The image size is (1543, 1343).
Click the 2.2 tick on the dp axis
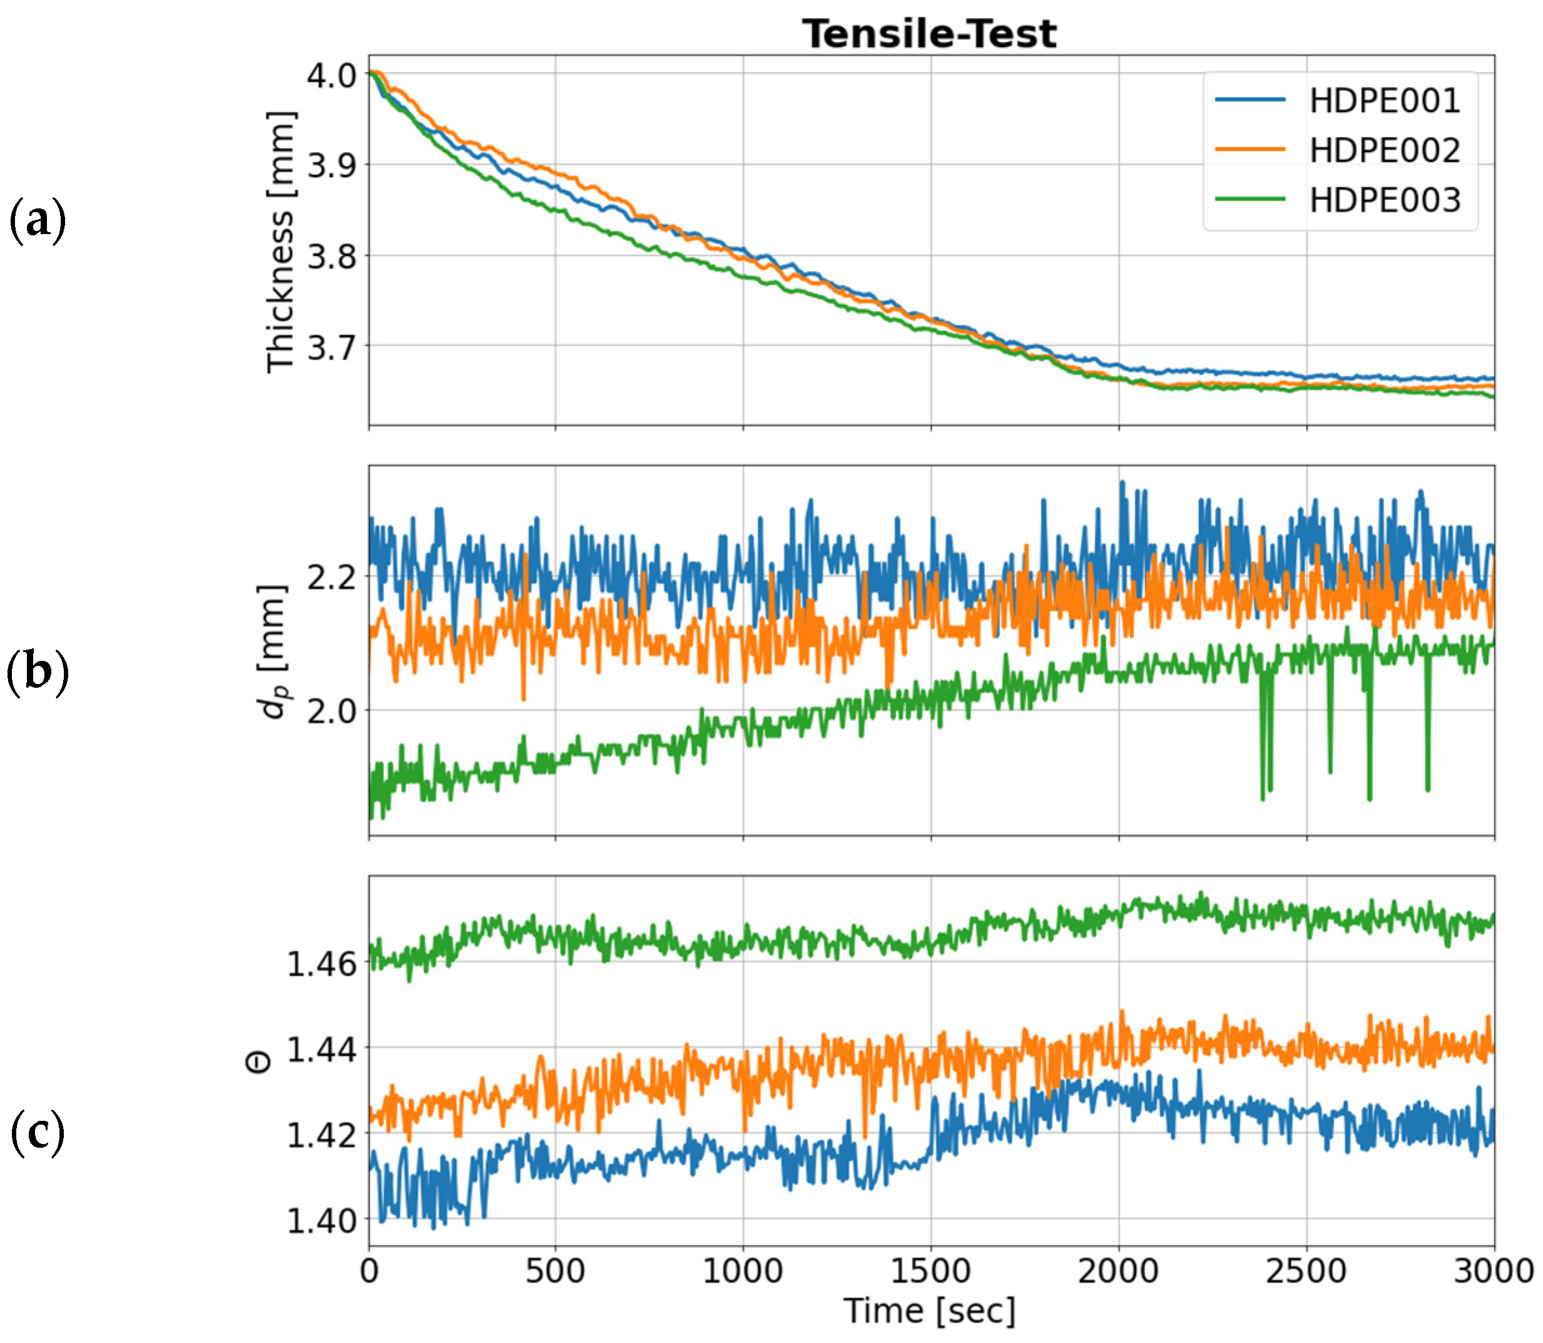click(x=332, y=577)
